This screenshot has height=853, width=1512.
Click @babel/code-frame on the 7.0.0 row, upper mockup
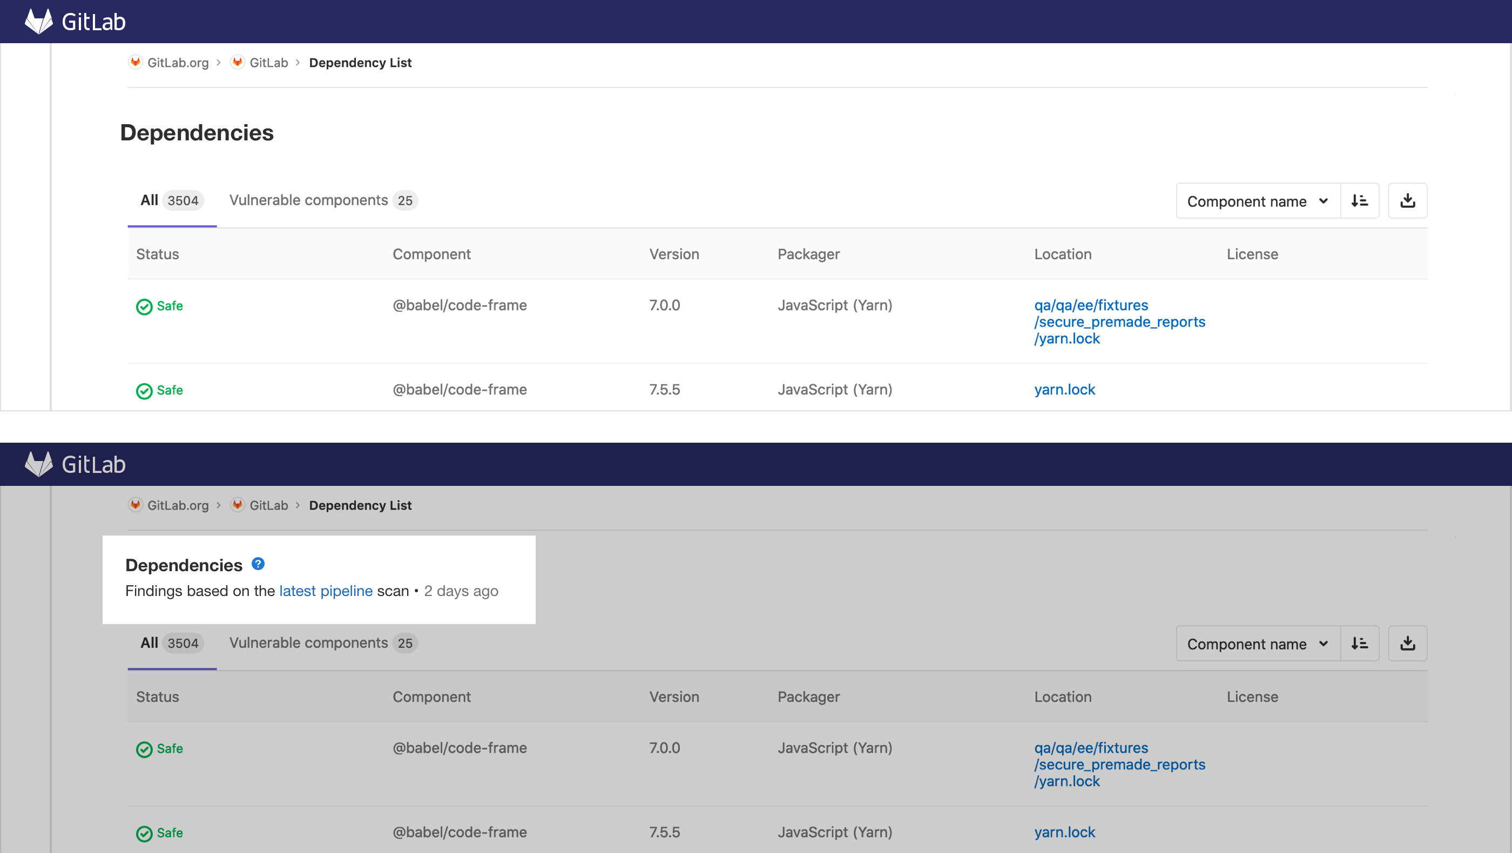pos(460,305)
